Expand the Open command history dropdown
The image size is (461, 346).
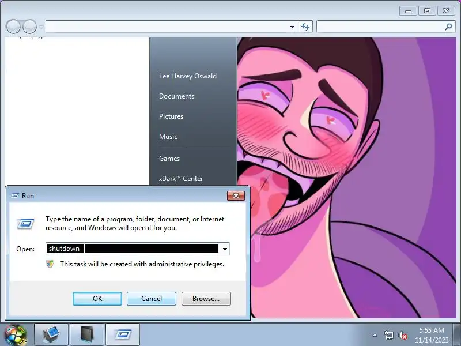(x=225, y=249)
